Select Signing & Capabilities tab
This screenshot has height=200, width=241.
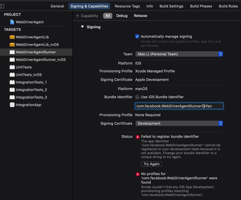tap(89, 6)
